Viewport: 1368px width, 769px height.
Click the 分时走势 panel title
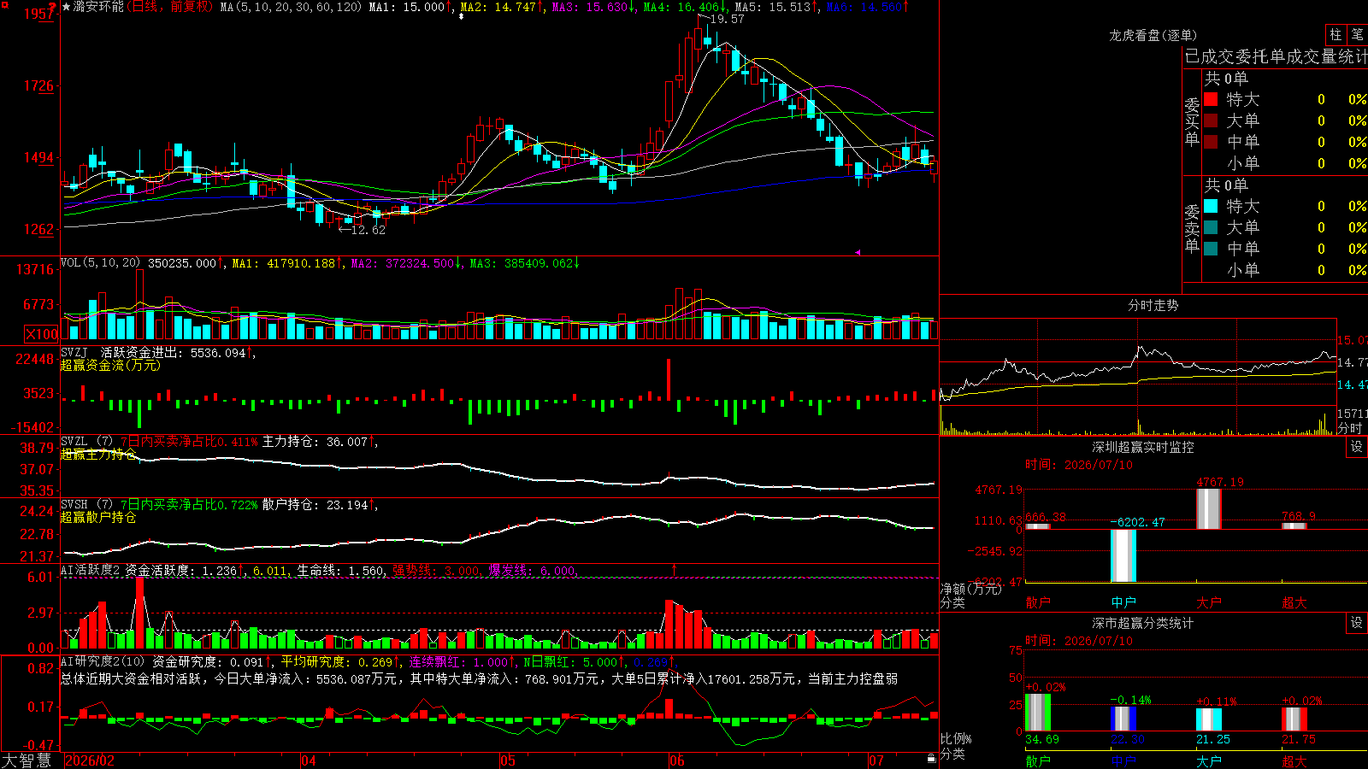[x=1153, y=305]
